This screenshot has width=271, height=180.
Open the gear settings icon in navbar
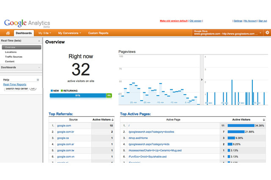point(267,33)
